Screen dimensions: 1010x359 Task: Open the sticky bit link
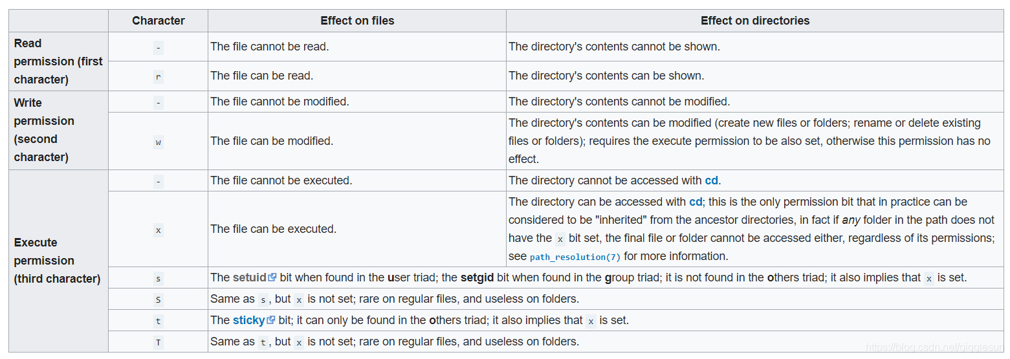coord(249,320)
